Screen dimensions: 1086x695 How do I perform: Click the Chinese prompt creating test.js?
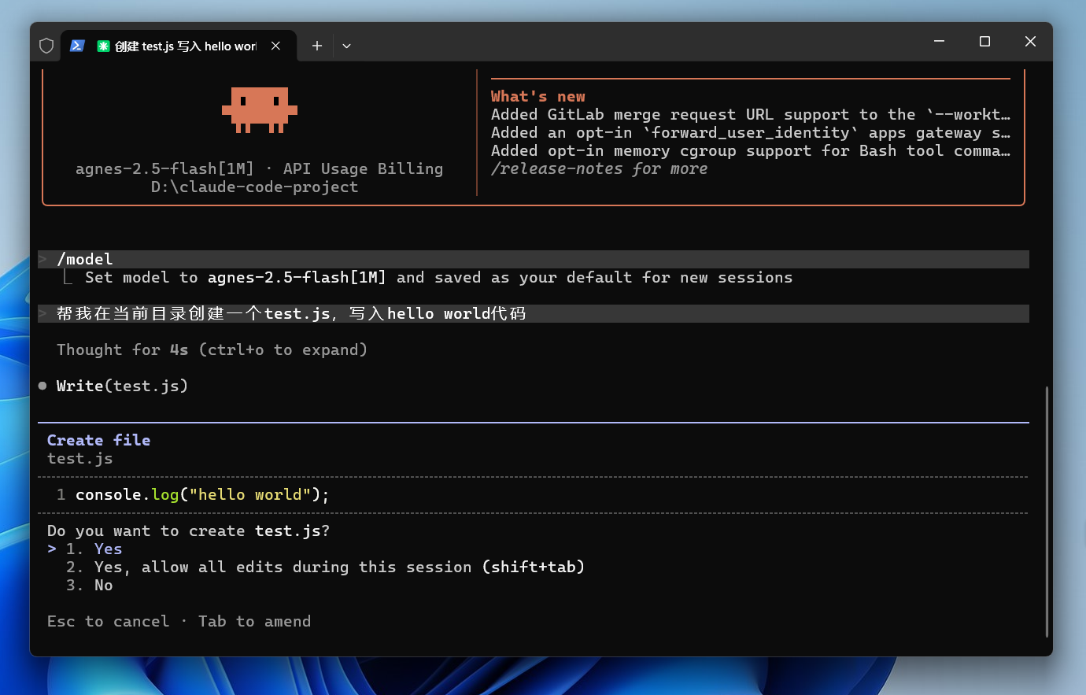(534, 313)
